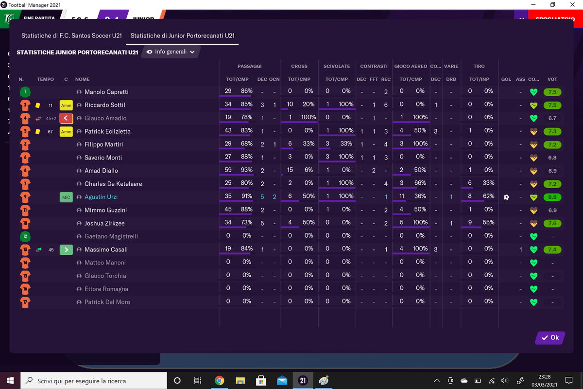583x389 pixels.
Task: Open Paint from the taskbar
Action: pos(324,380)
